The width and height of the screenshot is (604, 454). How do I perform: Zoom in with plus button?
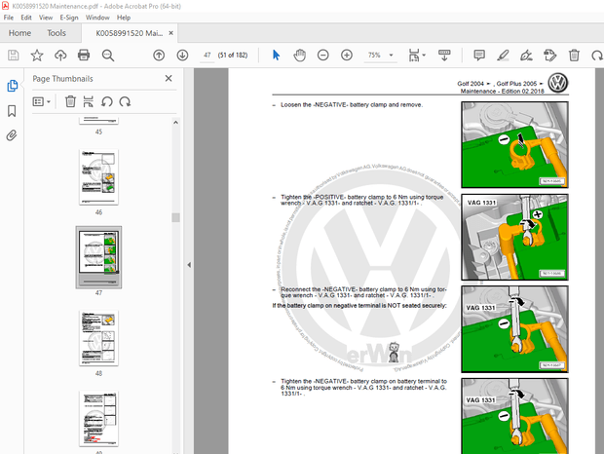point(347,56)
